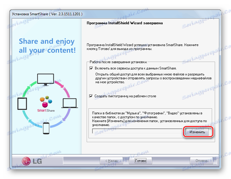Click the SmartShare logo icon

[46, 104]
